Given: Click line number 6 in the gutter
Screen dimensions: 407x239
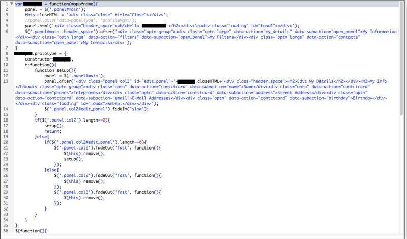Looking at the screenshot, I should pos(7,32).
